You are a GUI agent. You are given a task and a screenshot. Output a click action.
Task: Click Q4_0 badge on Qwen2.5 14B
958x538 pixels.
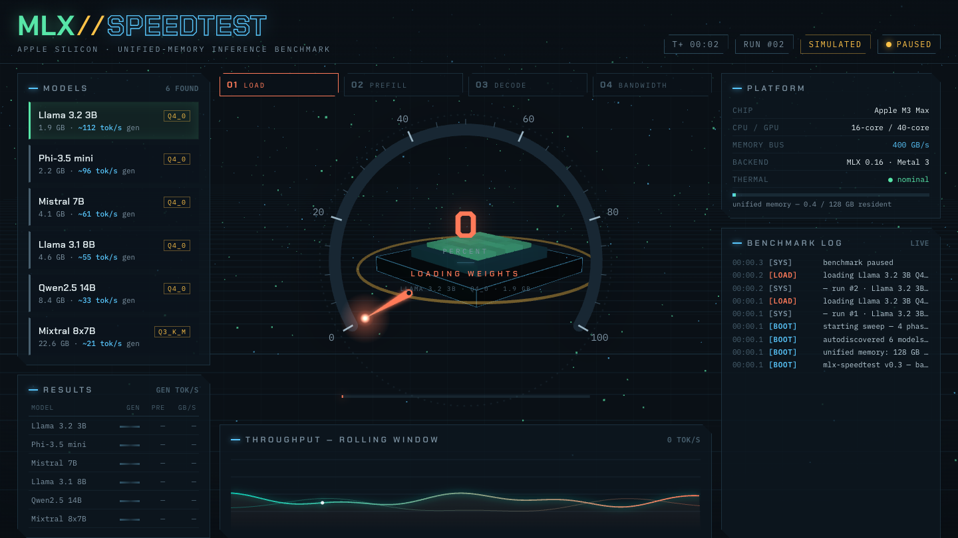point(177,288)
